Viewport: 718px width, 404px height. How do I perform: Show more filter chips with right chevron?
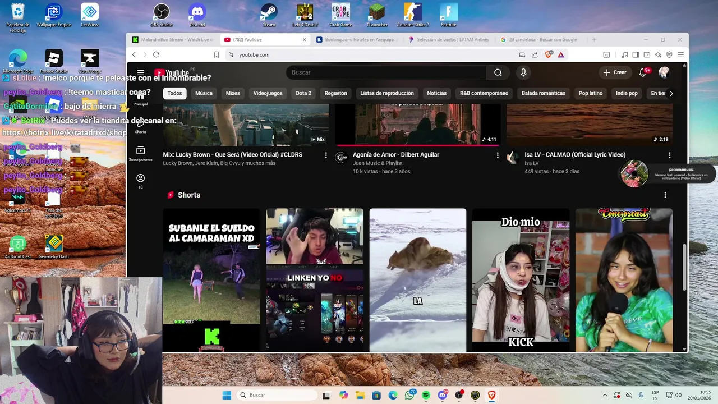point(671,93)
